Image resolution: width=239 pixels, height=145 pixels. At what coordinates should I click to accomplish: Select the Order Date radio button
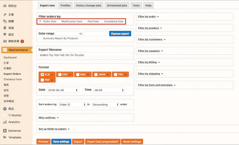pos(40,21)
